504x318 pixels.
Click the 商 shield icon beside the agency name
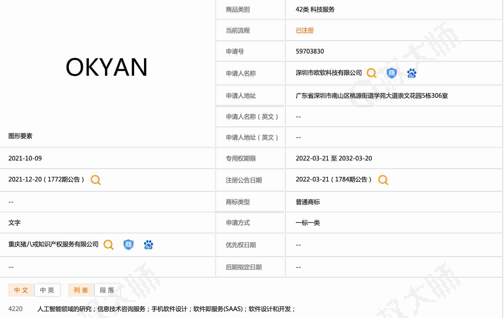pyautogui.click(x=128, y=244)
